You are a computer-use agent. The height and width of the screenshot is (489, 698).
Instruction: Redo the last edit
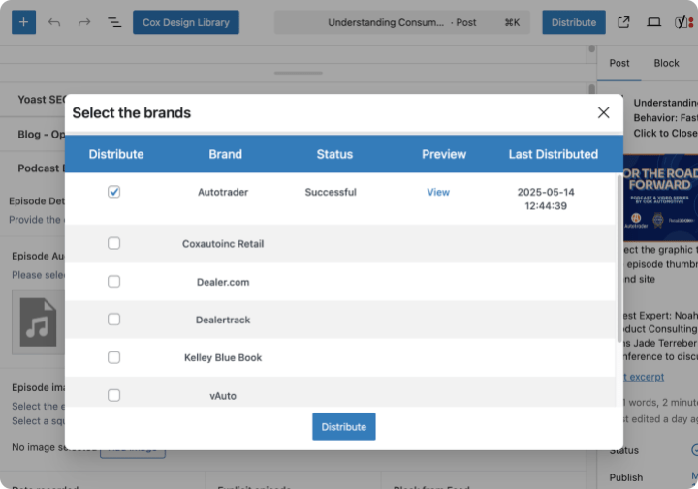pyautogui.click(x=84, y=22)
